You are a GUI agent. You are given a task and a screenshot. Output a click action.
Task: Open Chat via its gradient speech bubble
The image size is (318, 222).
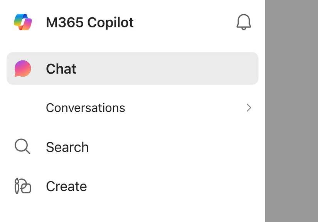click(22, 68)
